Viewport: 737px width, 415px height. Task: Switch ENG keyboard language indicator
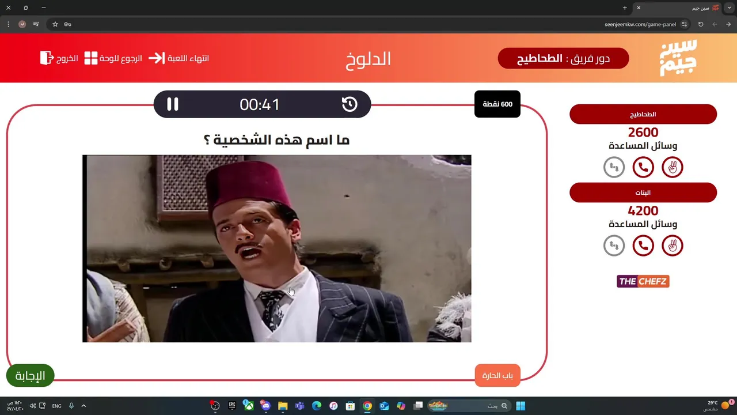click(x=56, y=406)
